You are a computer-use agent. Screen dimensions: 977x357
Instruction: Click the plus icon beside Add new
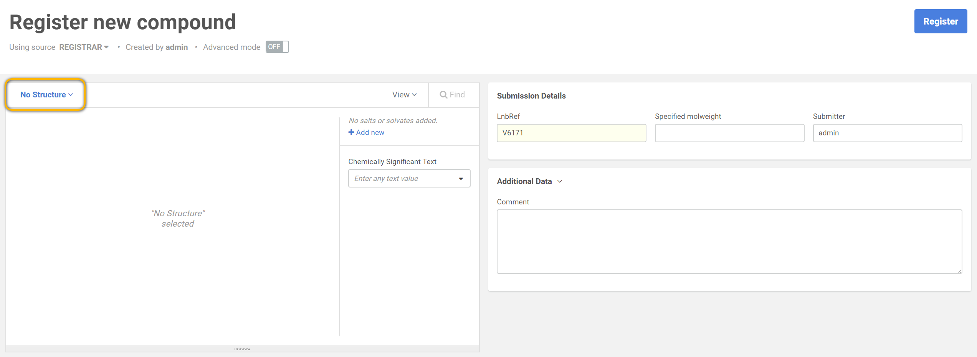click(x=351, y=132)
